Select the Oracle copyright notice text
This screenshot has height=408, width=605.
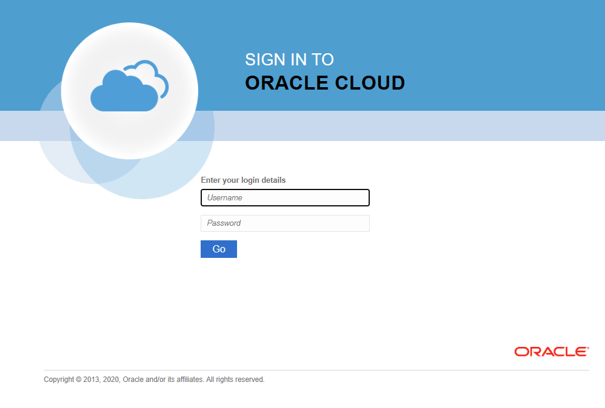pyautogui.click(x=154, y=380)
